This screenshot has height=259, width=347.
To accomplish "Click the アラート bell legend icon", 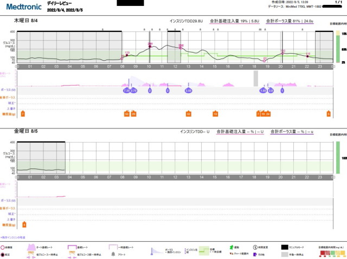I will click(x=113, y=254).
